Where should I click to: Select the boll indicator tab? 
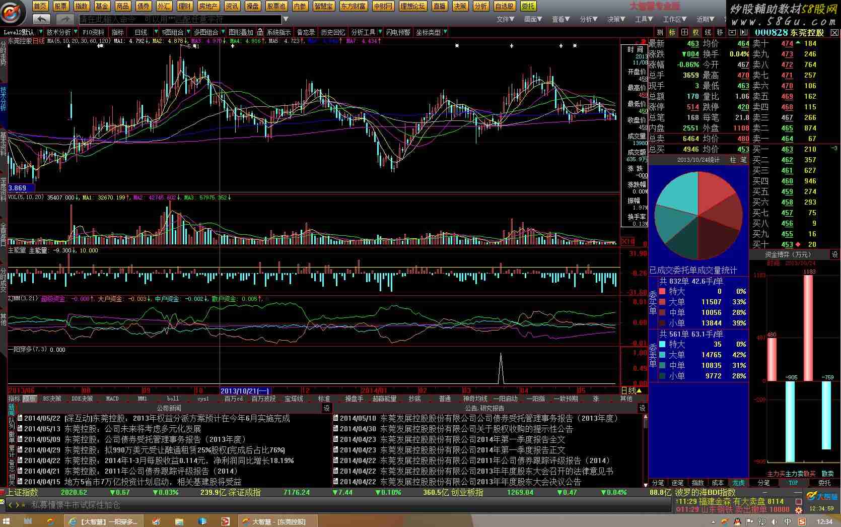click(173, 399)
